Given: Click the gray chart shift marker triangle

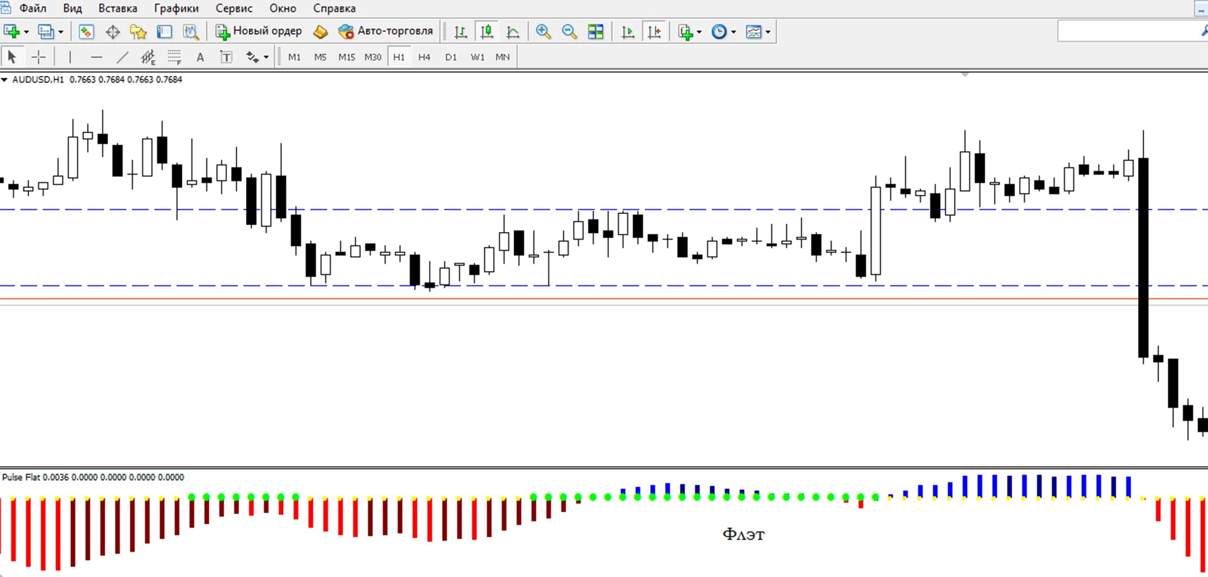Looking at the screenshot, I should (965, 75).
